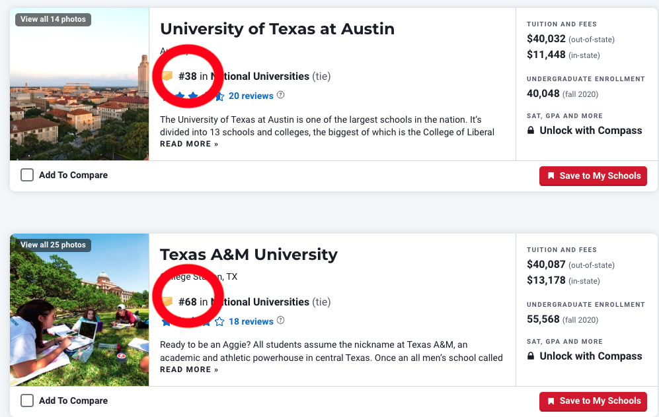Open the 18 reviews link

tap(251, 321)
